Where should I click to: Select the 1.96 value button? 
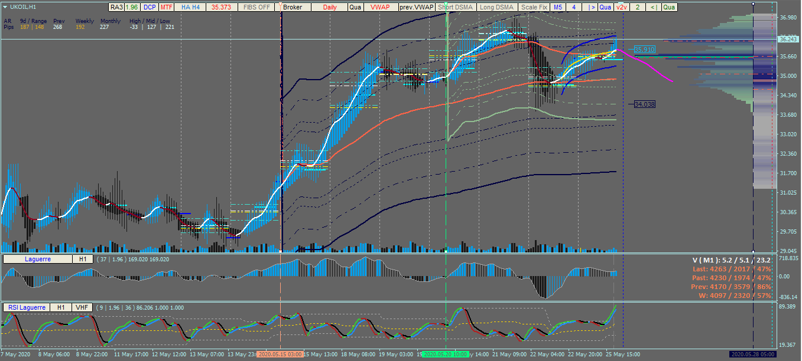pyautogui.click(x=132, y=8)
